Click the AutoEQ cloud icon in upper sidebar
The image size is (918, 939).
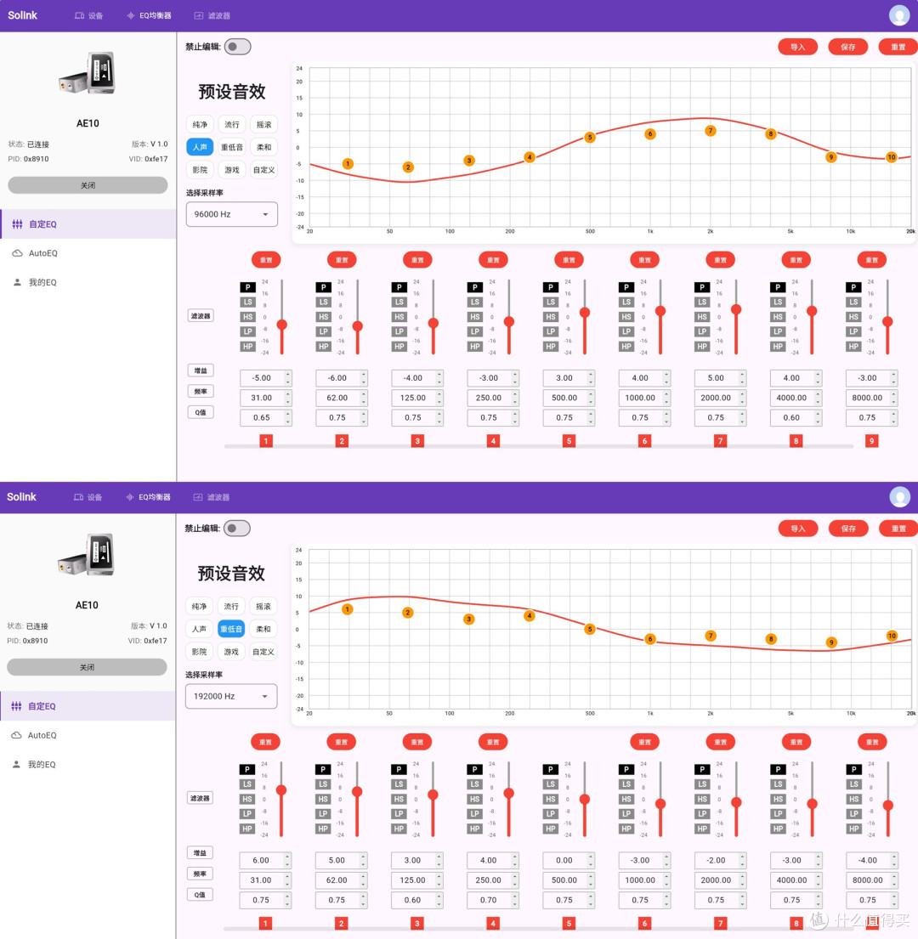(17, 253)
